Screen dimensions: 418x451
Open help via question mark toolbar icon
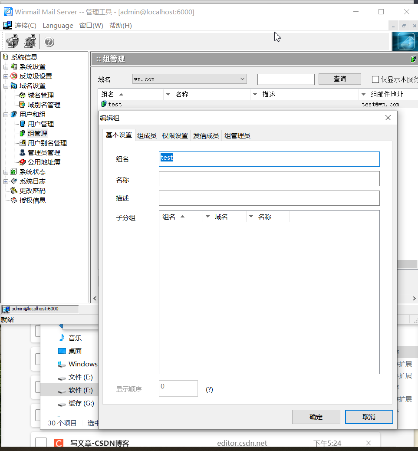pos(48,42)
